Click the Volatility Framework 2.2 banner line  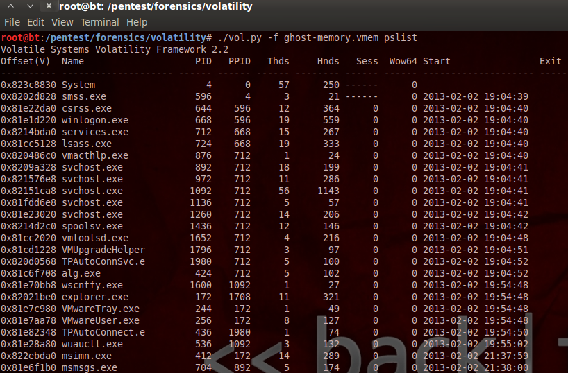[x=115, y=49]
